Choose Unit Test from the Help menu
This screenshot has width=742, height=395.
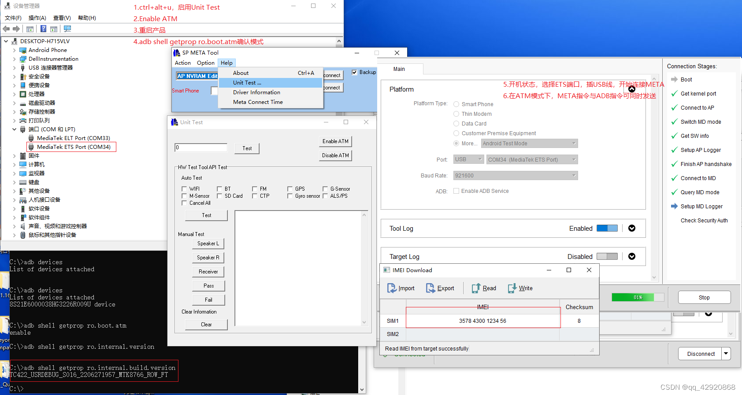pyautogui.click(x=271, y=83)
